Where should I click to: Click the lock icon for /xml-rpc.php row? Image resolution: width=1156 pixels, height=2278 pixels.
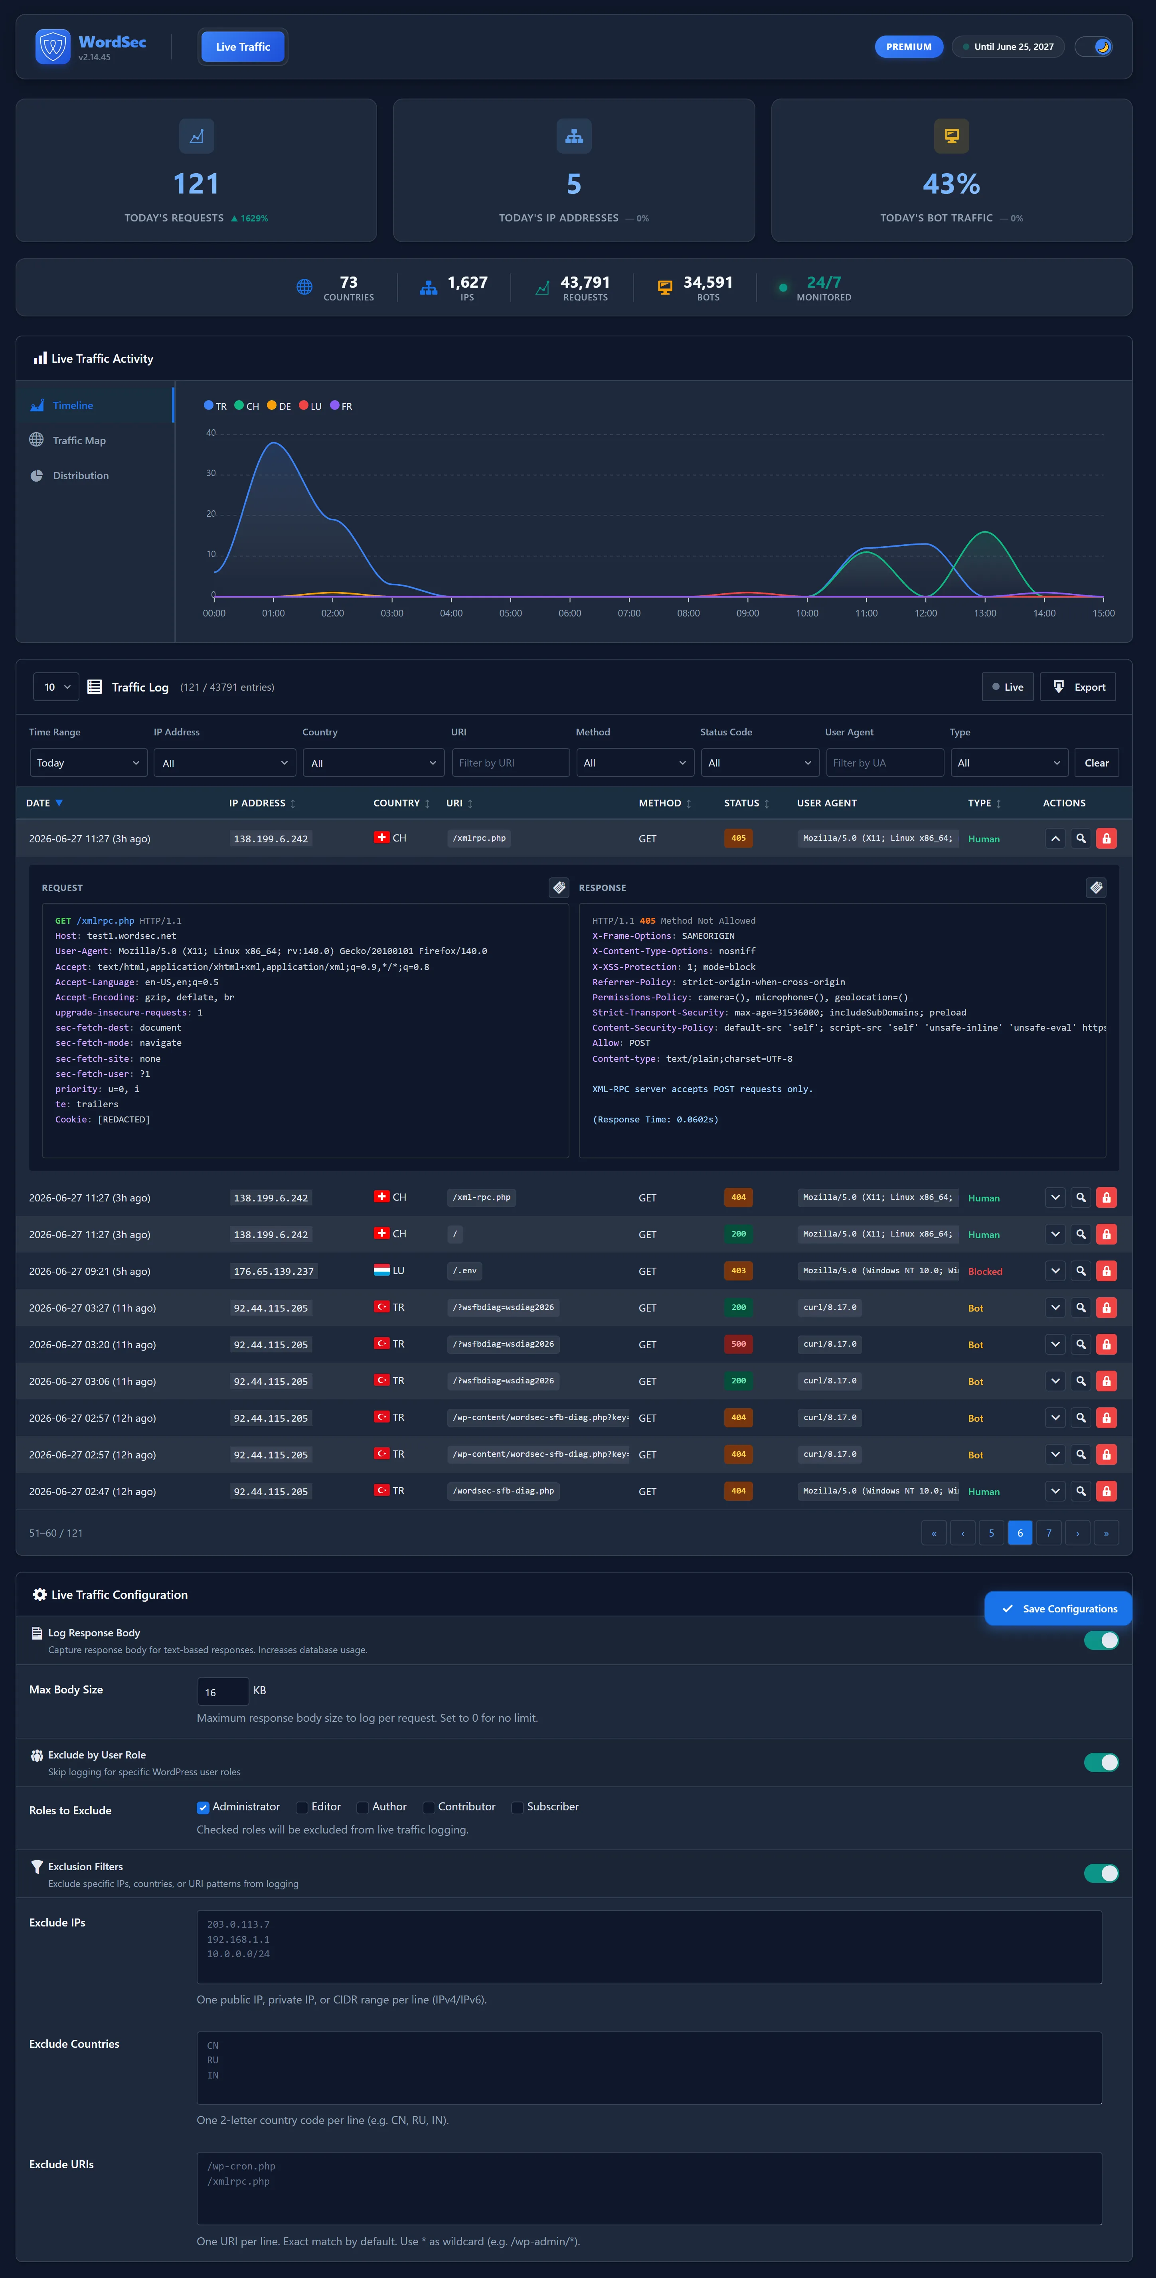(1107, 1197)
